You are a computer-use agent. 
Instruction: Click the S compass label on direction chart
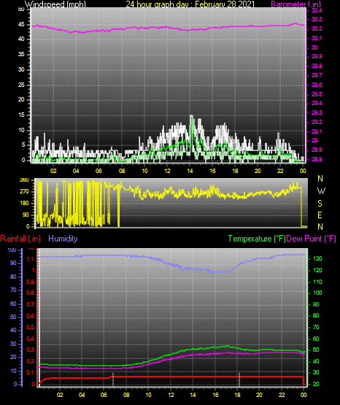pos(320,204)
